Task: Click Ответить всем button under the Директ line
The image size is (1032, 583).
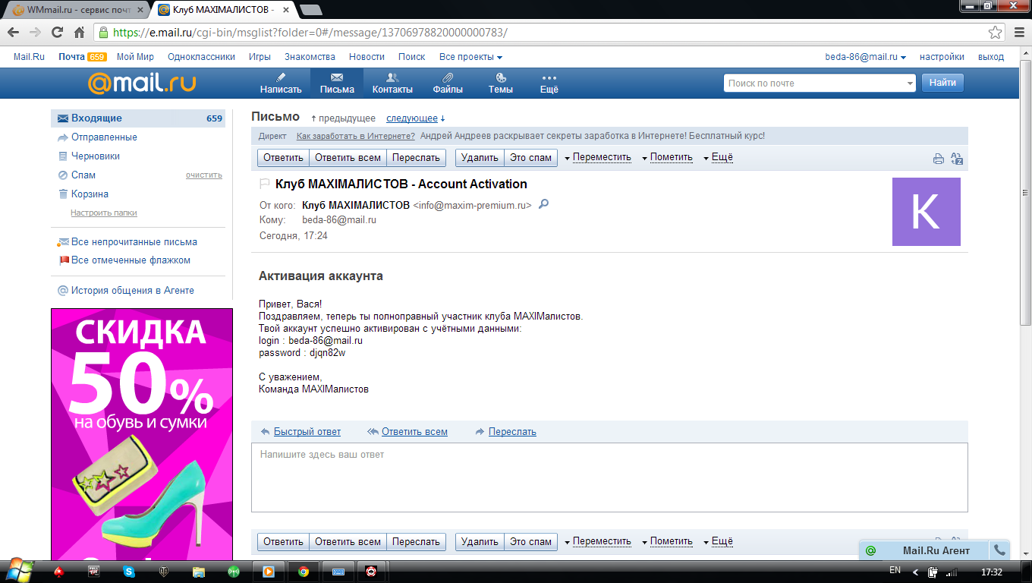Action: pos(348,158)
